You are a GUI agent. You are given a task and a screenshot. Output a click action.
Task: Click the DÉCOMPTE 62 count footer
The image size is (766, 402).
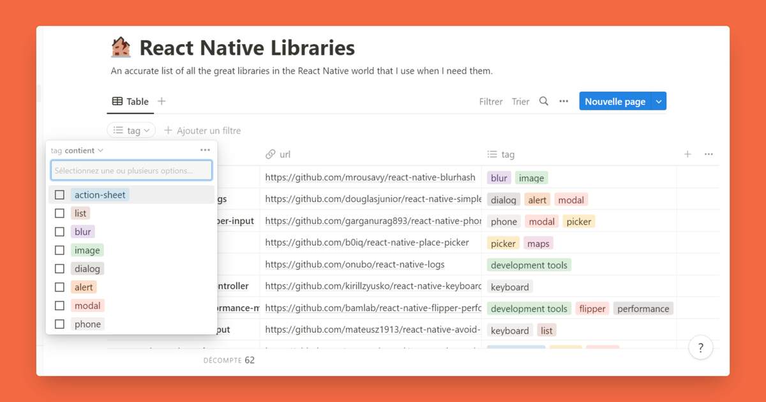(229, 360)
